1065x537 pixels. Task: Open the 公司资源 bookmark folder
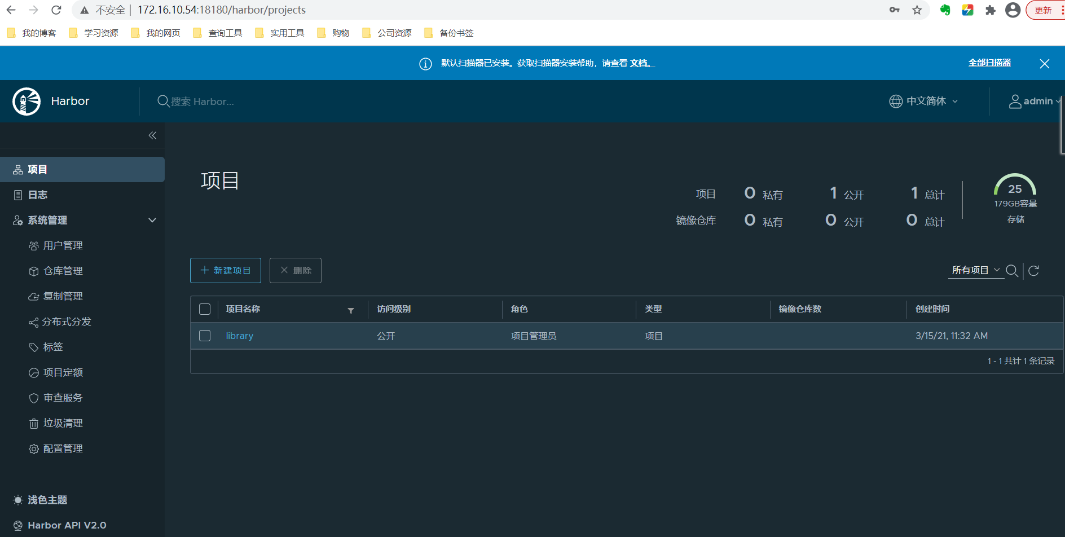(x=387, y=33)
